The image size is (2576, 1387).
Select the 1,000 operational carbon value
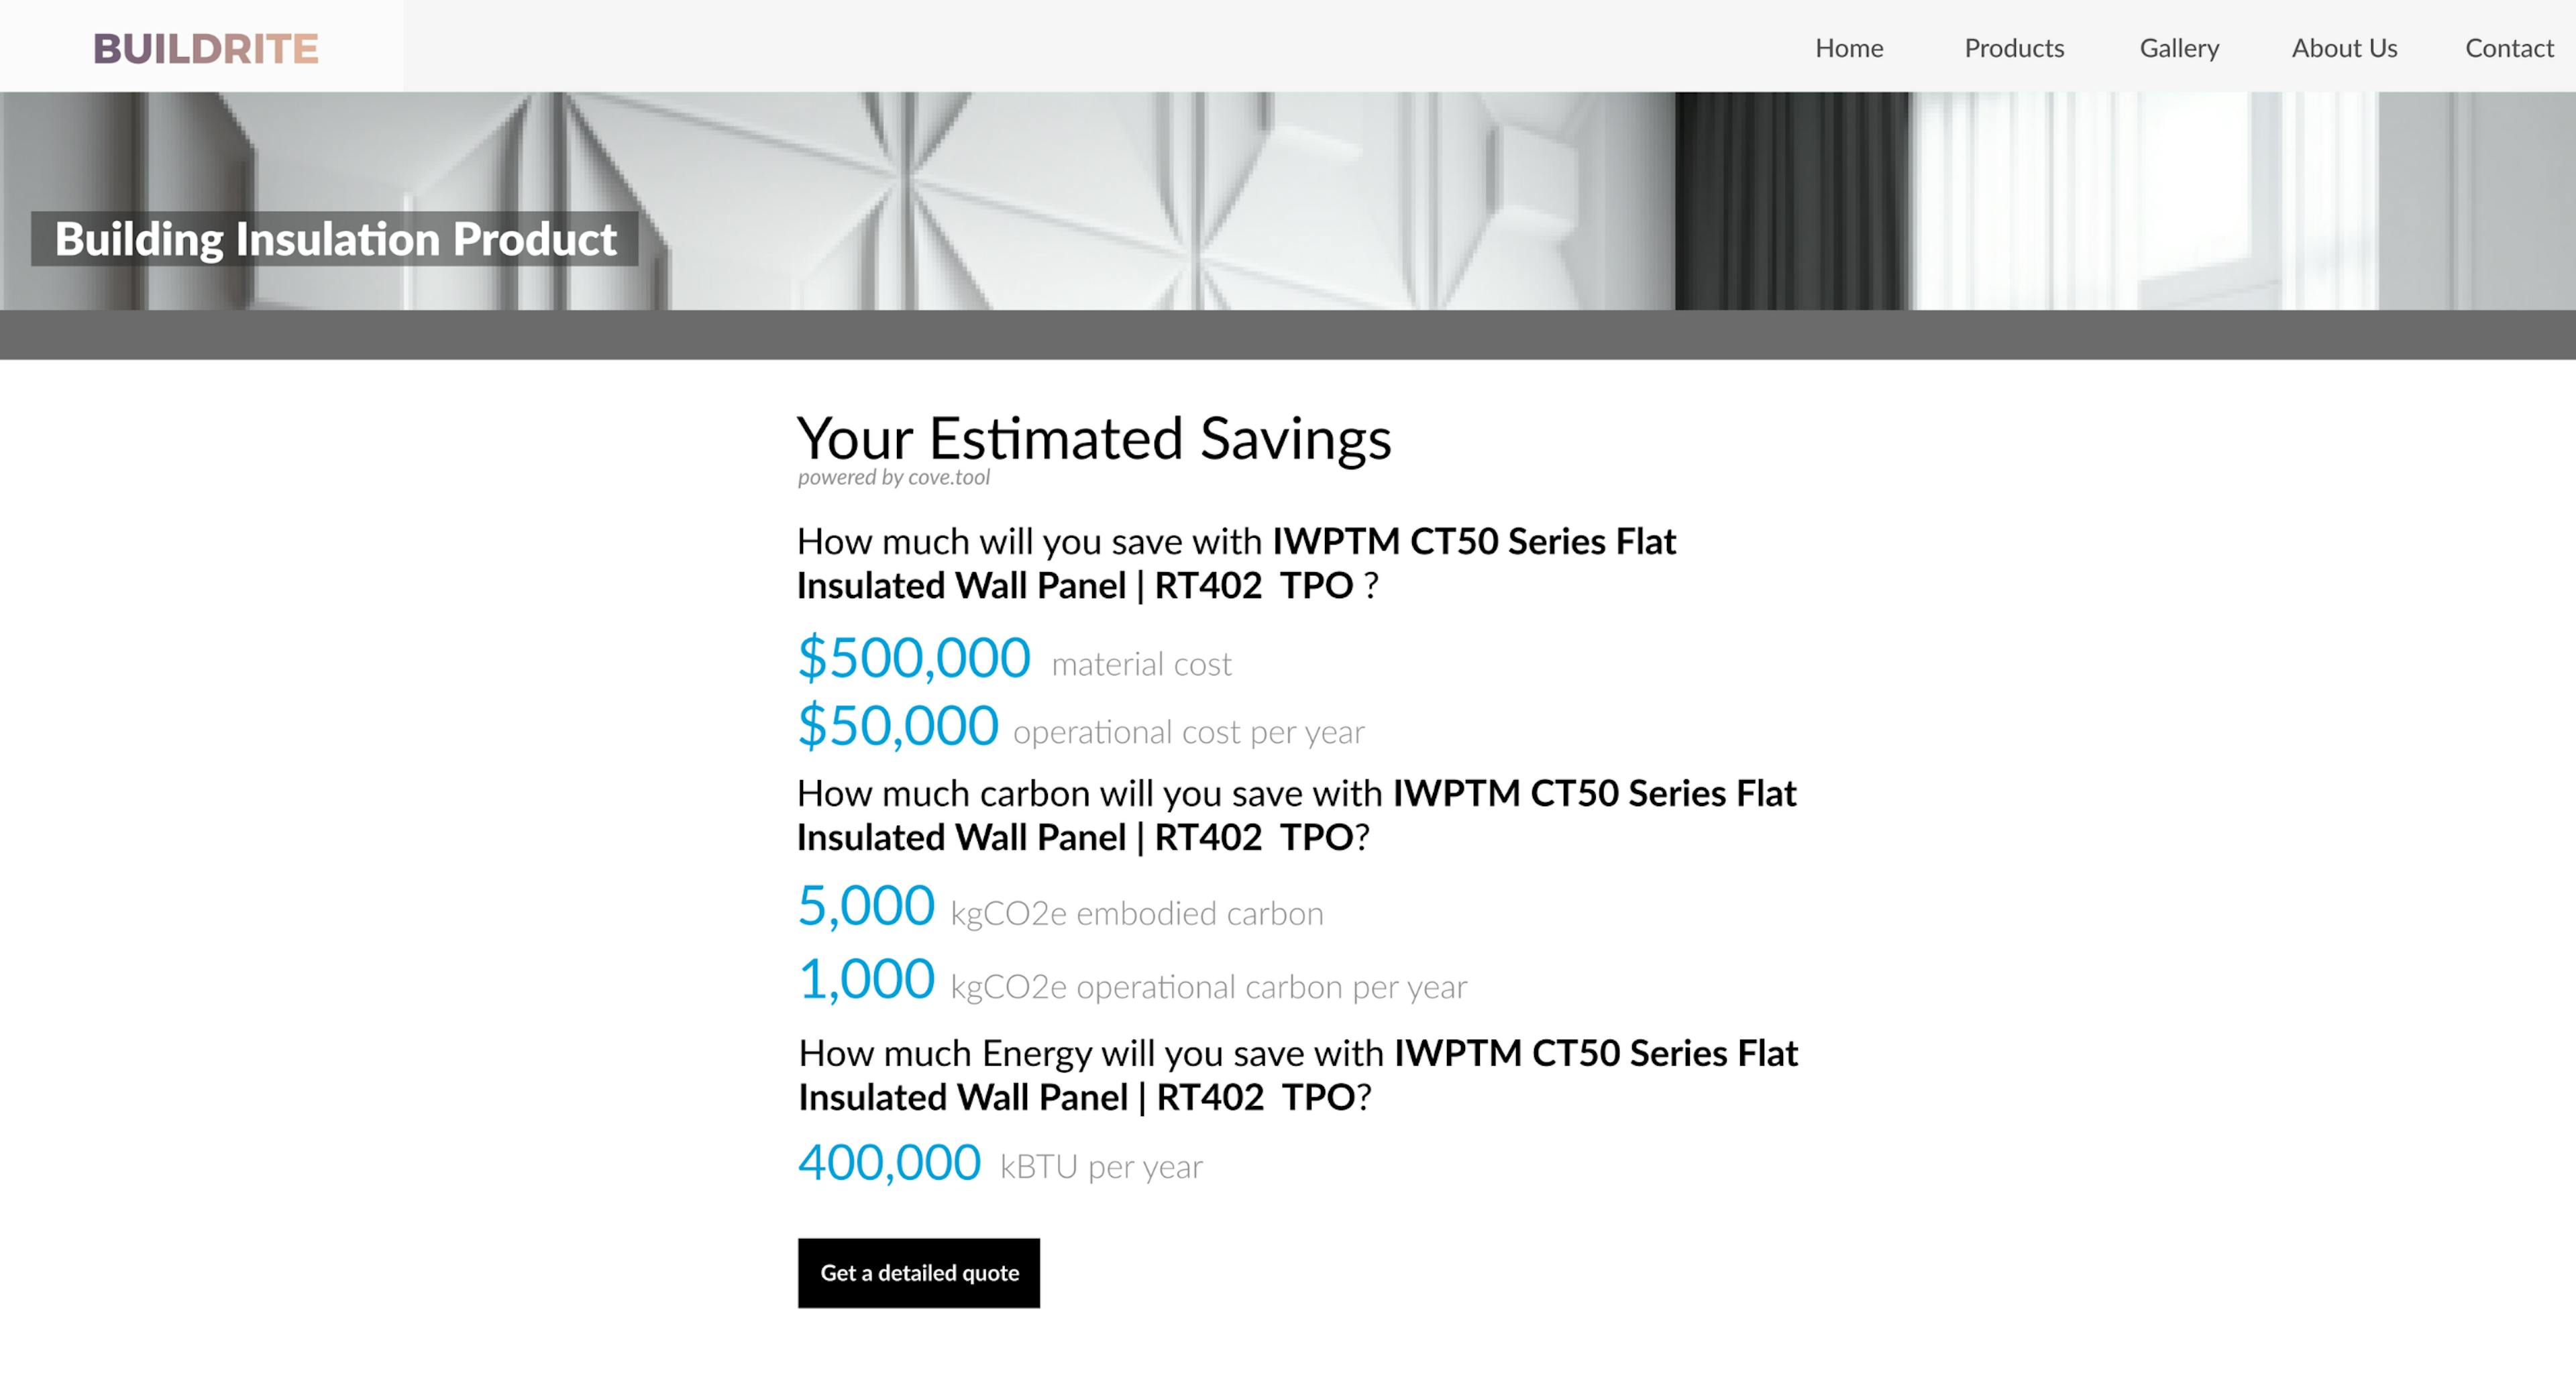(866, 979)
